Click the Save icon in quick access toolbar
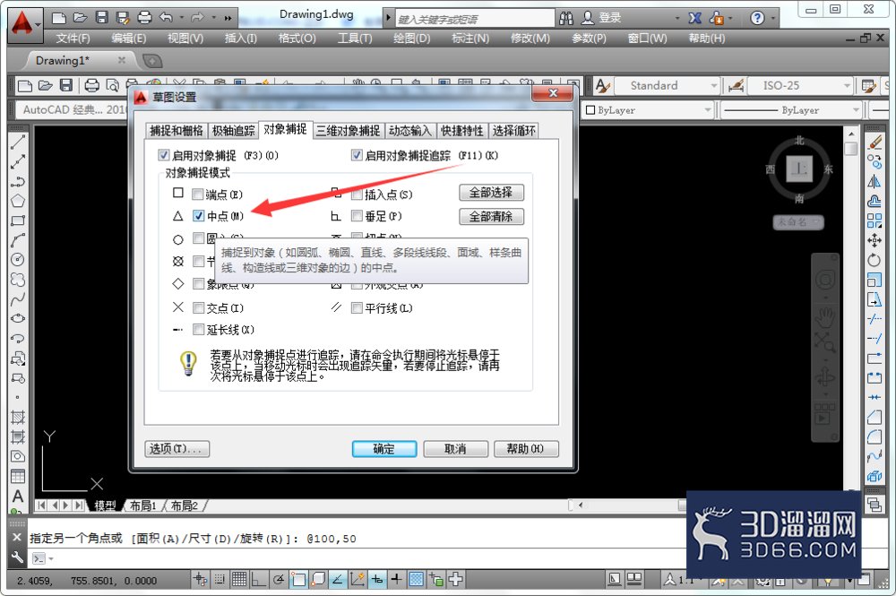Image resolution: width=896 pixels, height=596 pixels. [x=102, y=18]
